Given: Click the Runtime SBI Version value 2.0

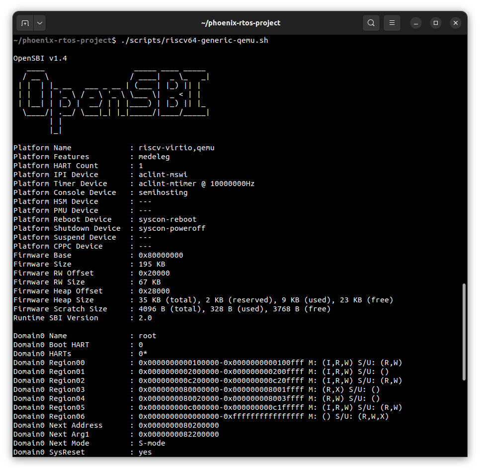Looking at the screenshot, I should point(145,318).
